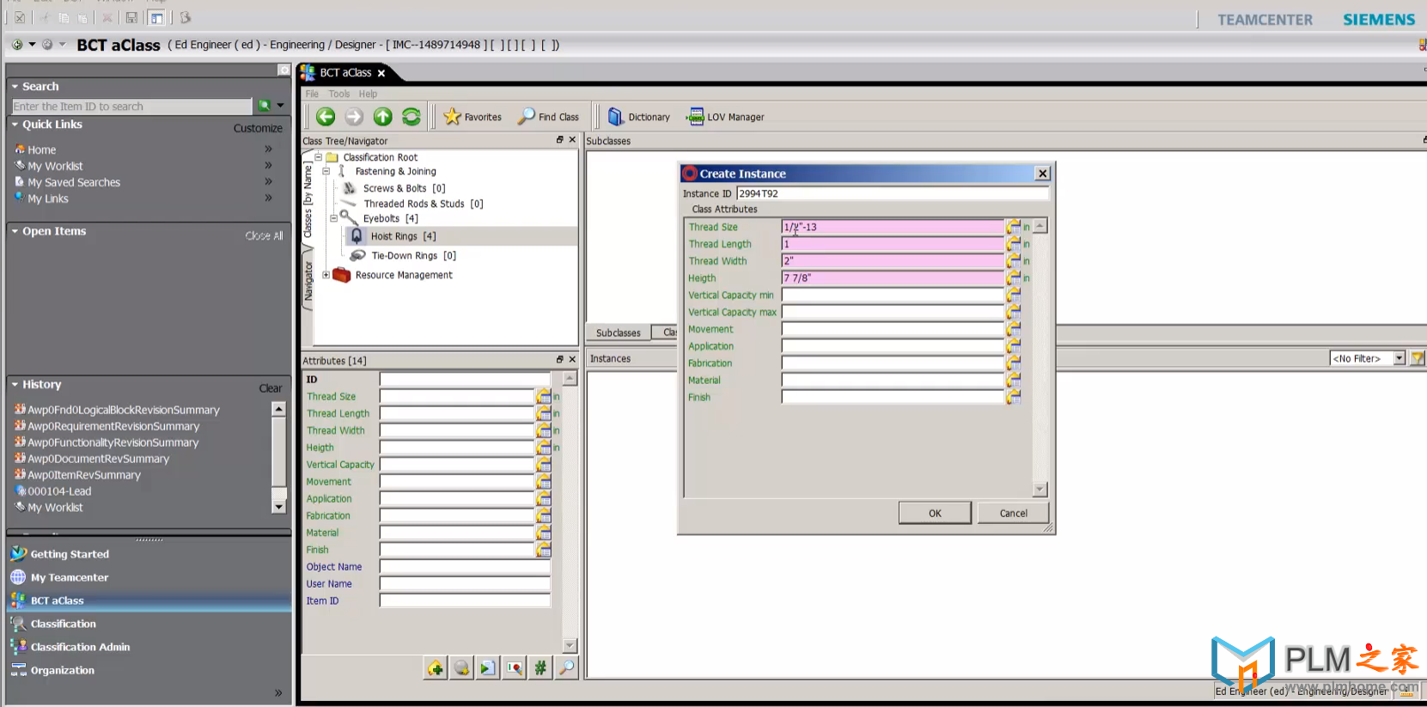Collapse the Eyebolts tree node
The height and width of the screenshot is (707, 1427).
pos(333,218)
